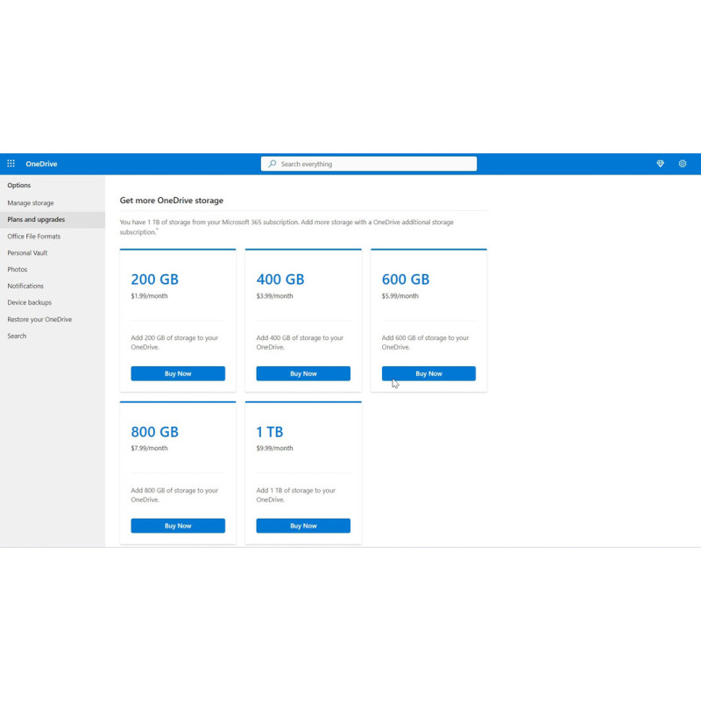Screen dimensions: 701x701
Task: Go to Office File Formats
Action: 34,236
